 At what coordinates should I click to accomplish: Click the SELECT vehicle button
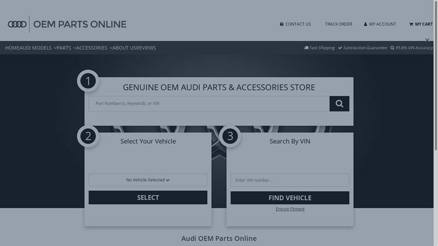click(148, 197)
